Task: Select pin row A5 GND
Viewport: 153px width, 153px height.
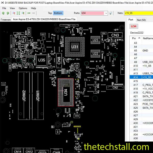Action: point(141,50)
